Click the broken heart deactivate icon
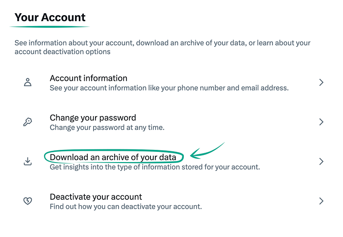Screen dimensions: 343x237 click(x=28, y=201)
